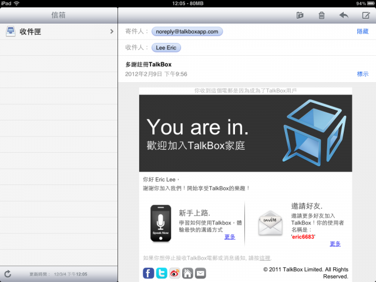Tap sender noreply@talkboxapp.com chip
Viewport: 376px width, 282px height.
coord(187,31)
